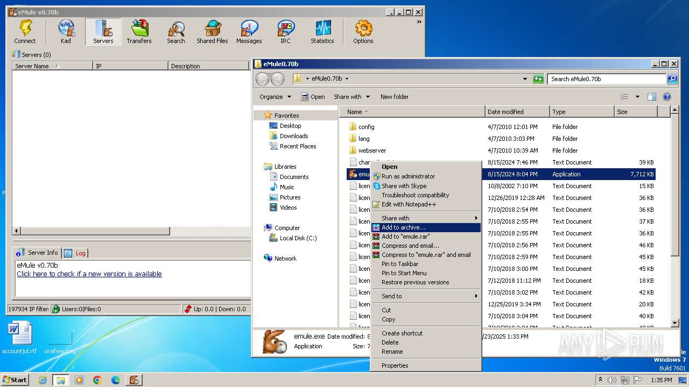Choose Add to "emule.rar"
The width and height of the screenshot is (689, 387).
click(426, 236)
